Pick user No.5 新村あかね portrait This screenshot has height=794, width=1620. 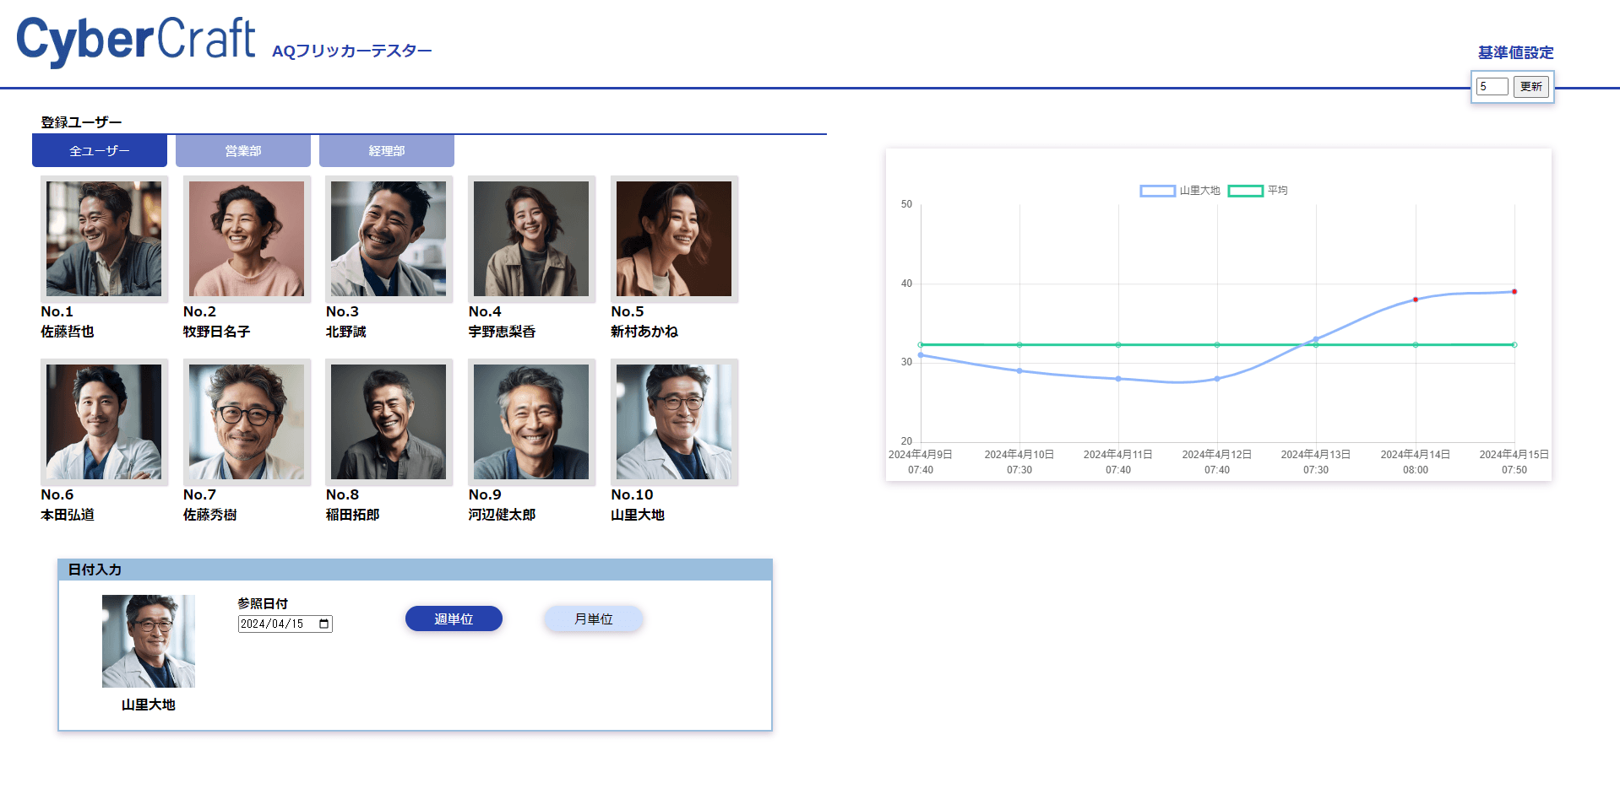[x=674, y=239]
